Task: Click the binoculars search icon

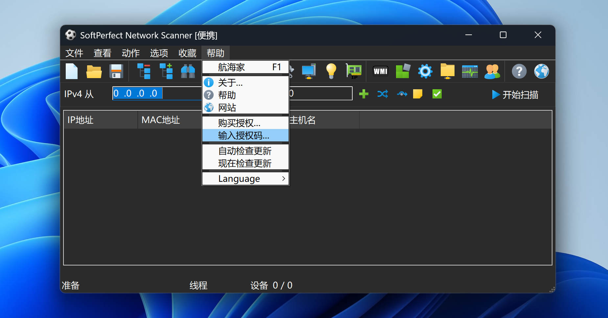Action: coord(188,71)
